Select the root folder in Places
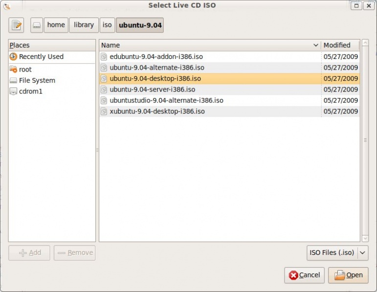The width and height of the screenshot is (377, 292). tap(25, 69)
